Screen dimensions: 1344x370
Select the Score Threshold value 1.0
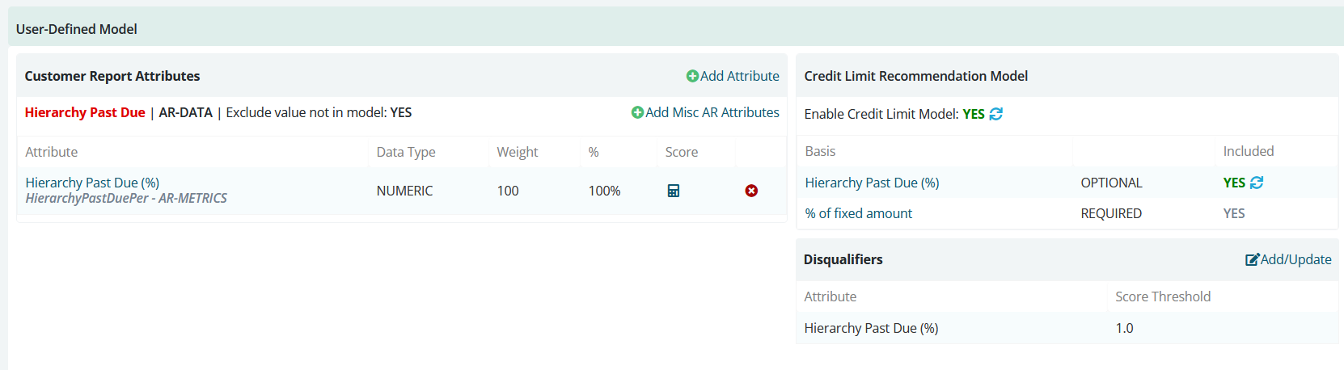(1124, 328)
